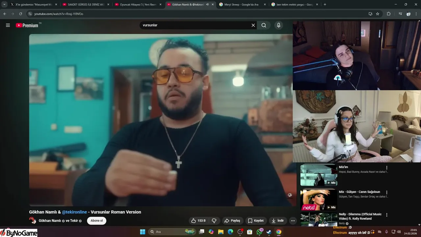Open Task View on the taskbar

point(202,232)
